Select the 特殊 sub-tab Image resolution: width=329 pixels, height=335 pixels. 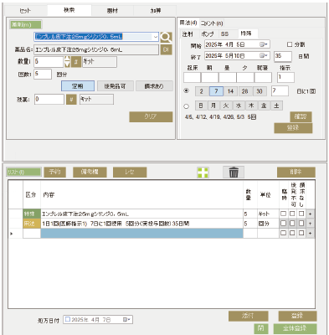pos(246,33)
